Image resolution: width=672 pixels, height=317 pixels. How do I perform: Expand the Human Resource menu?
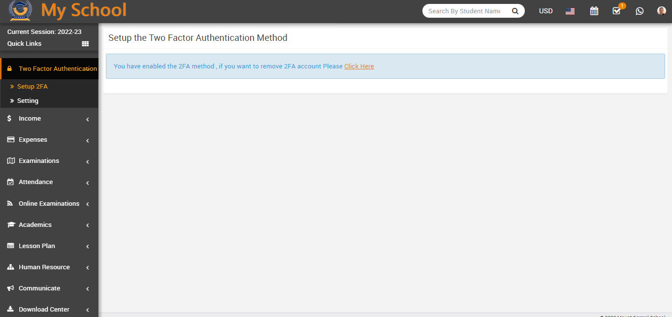[49, 267]
